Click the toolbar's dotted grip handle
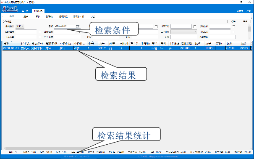The image size is (254, 159). 3,16
